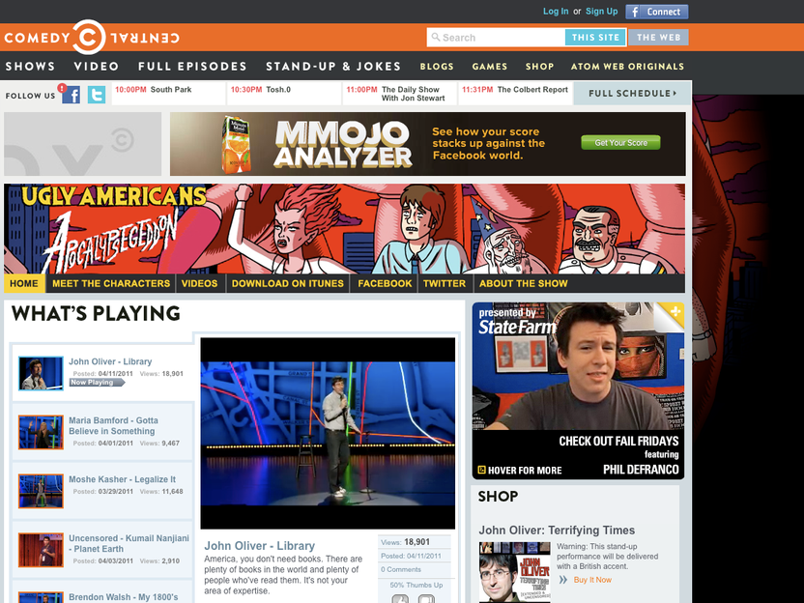The width and height of the screenshot is (804, 603).
Task: Click the Kumail Nanjiani video thumbnail
Action: [41, 550]
